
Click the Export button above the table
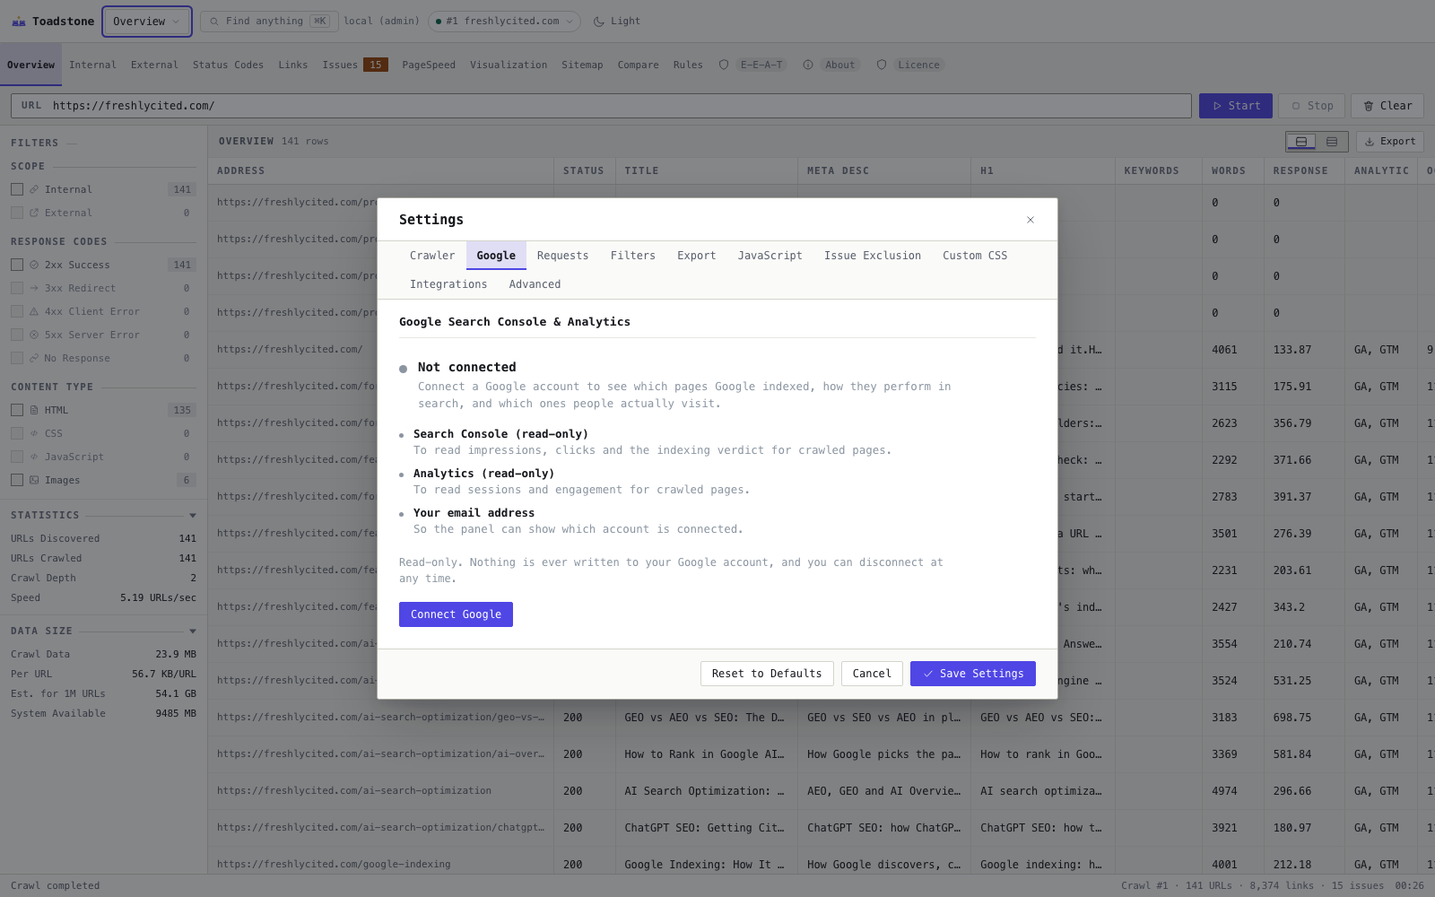pos(1390,142)
